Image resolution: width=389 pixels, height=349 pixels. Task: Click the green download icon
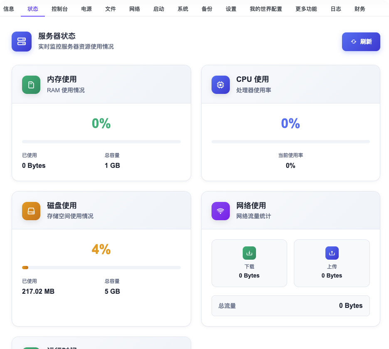(249, 253)
